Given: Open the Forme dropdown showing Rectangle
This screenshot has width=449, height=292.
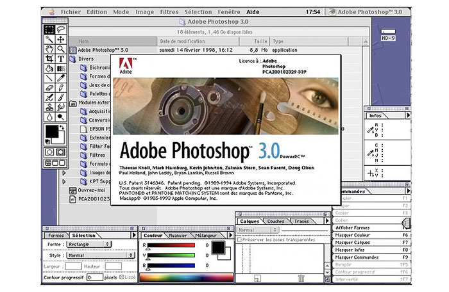Looking at the screenshot, I should (x=89, y=244).
